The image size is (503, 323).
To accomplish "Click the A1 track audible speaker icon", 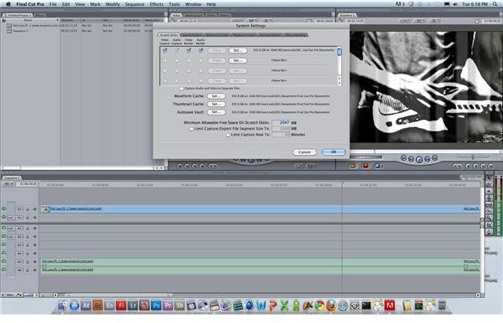I will [4, 228].
